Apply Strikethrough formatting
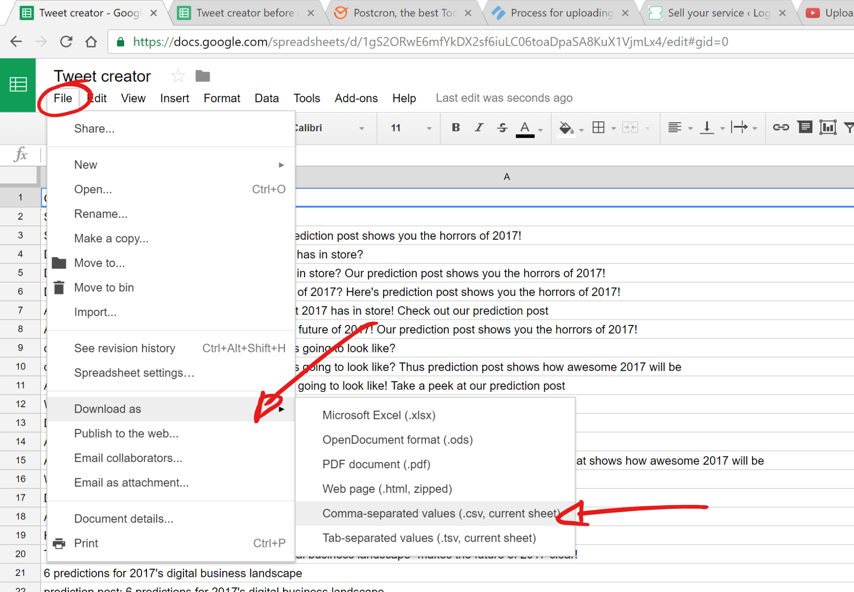This screenshot has width=854, height=592. [502, 128]
